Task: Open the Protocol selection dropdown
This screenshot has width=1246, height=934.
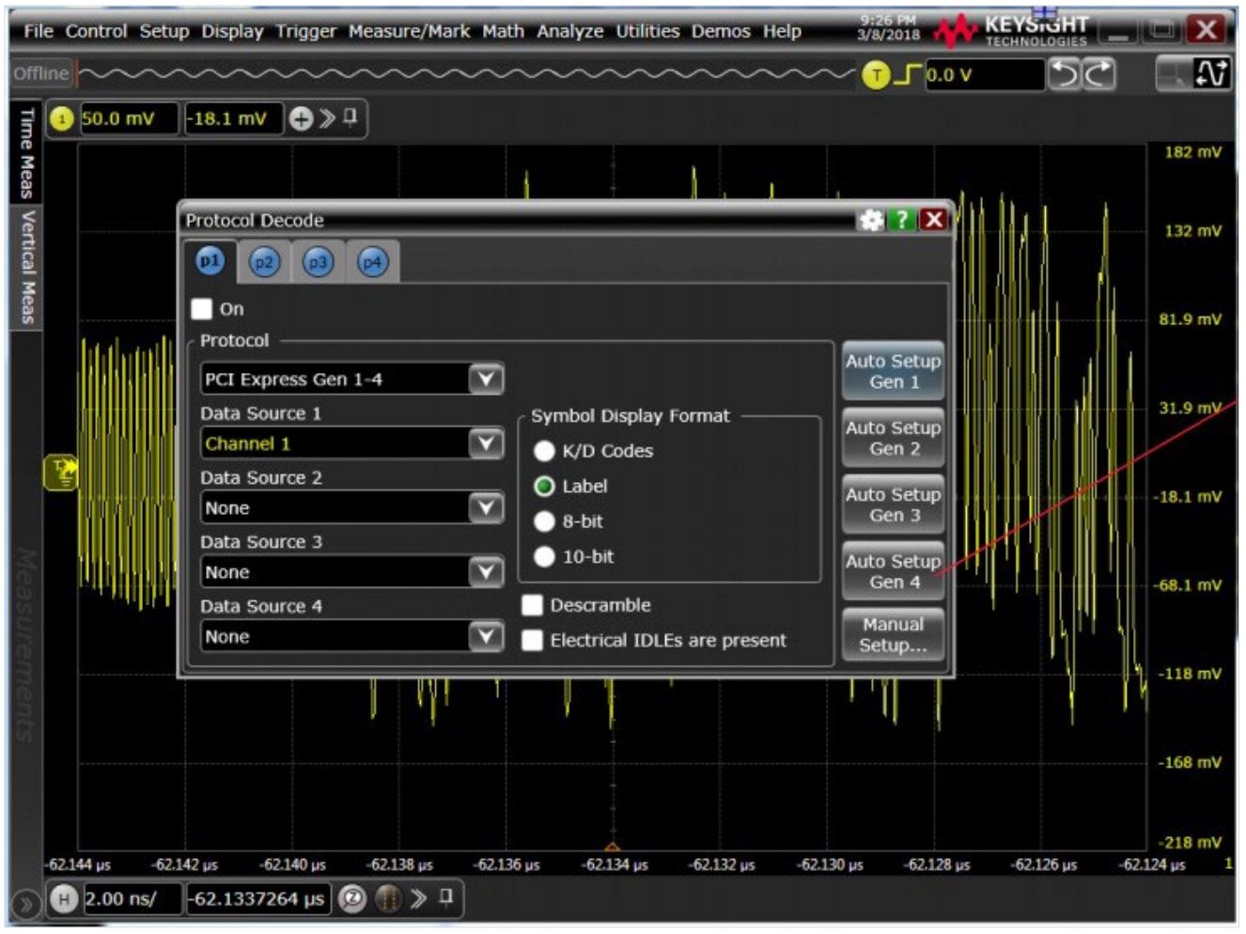Action: 486,379
